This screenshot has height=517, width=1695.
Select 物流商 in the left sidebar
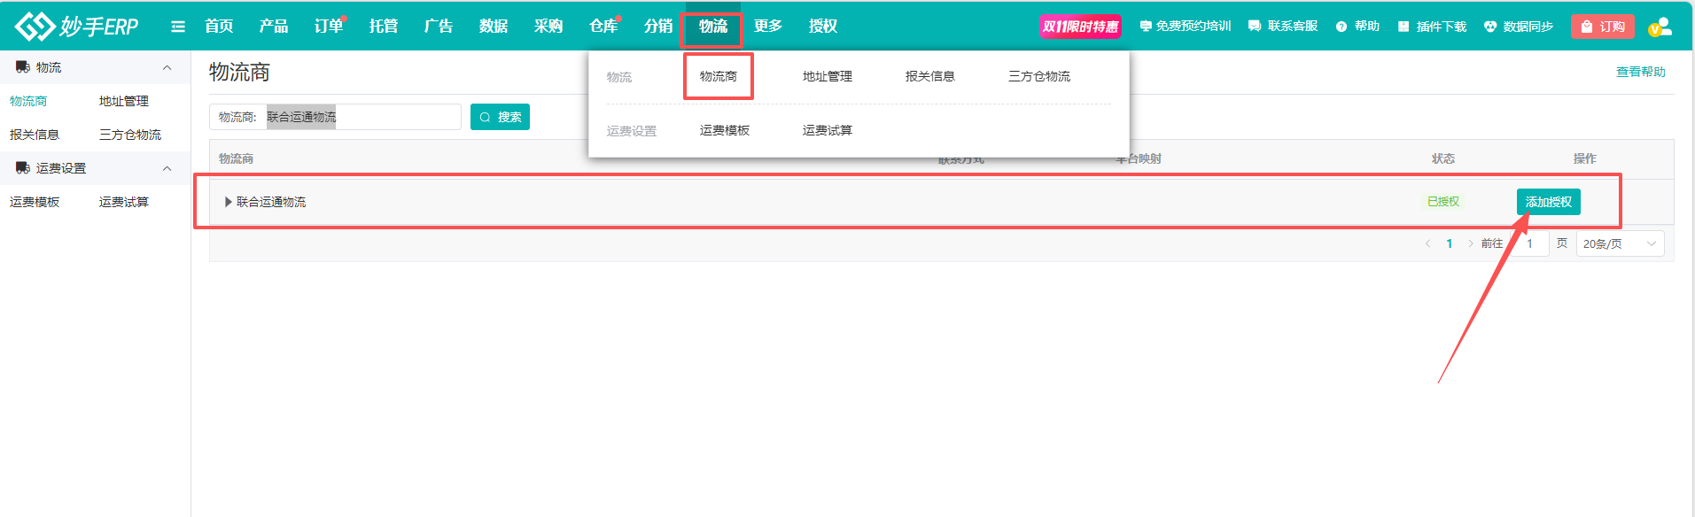tap(28, 101)
